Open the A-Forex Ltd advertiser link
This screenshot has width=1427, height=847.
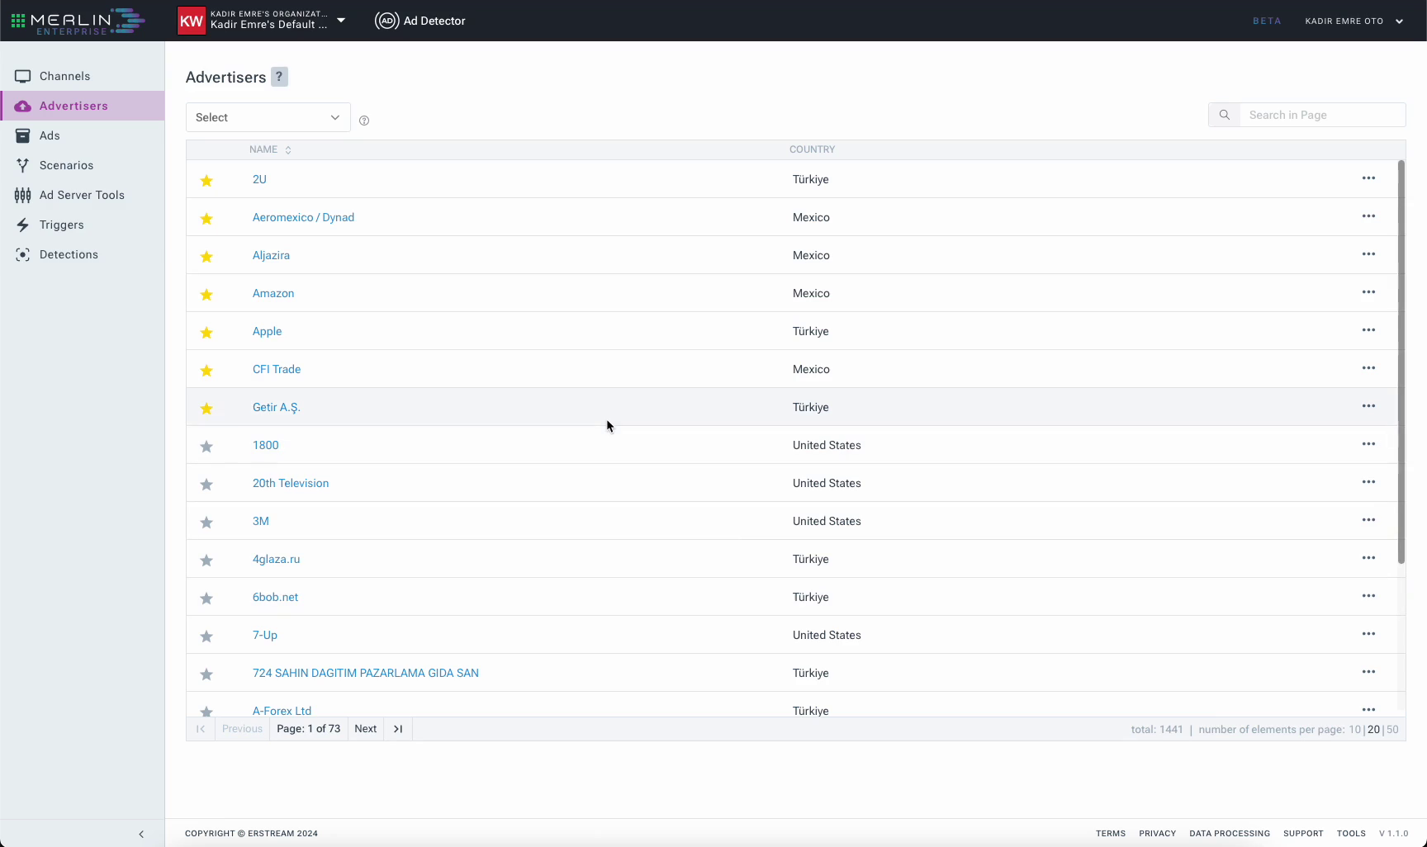[282, 711]
